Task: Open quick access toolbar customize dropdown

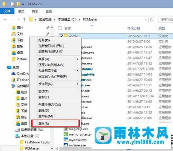Action: (23, 4)
